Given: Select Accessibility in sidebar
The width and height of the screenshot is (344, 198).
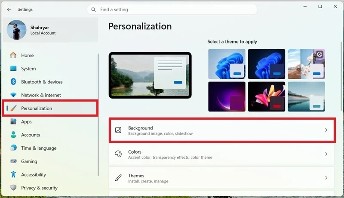Looking at the screenshot, I should pyautogui.click(x=50, y=174).
